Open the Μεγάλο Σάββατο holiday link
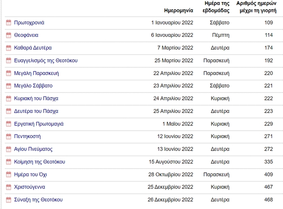Viewport: 283px width, 209px height. tap(33, 86)
